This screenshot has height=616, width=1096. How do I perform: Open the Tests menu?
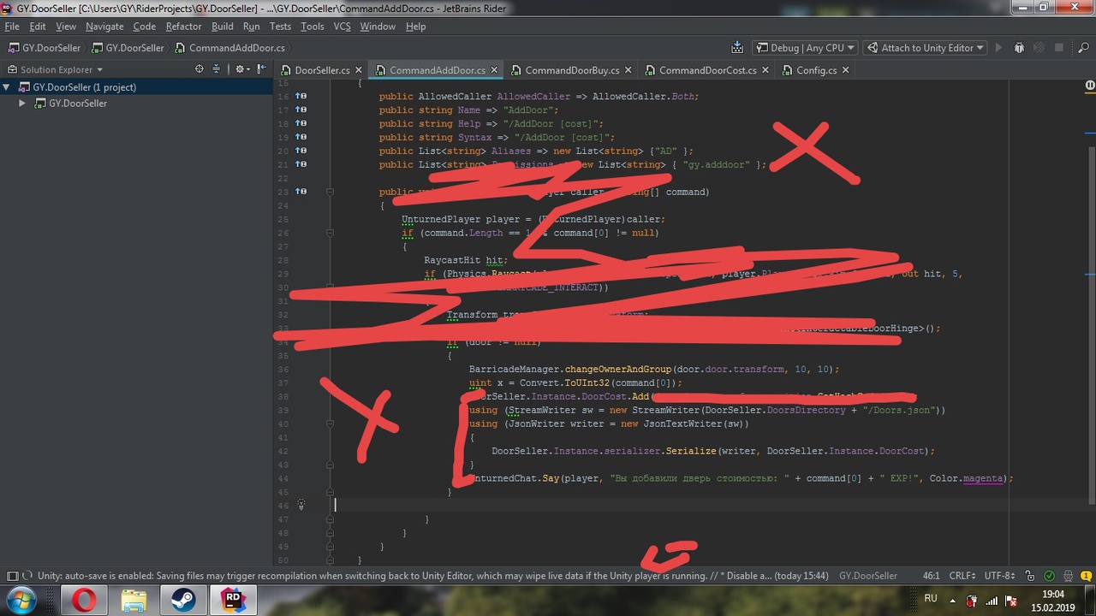coord(280,27)
